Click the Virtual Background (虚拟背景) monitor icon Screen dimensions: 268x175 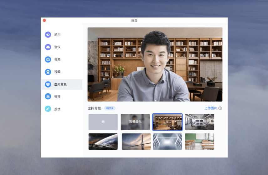point(48,84)
